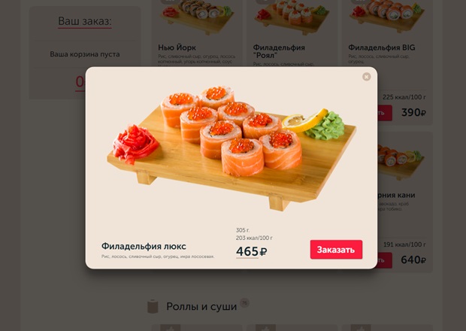466x331 pixels.
Task: Click the Ваш заказ cart heading
Action: coord(85,21)
